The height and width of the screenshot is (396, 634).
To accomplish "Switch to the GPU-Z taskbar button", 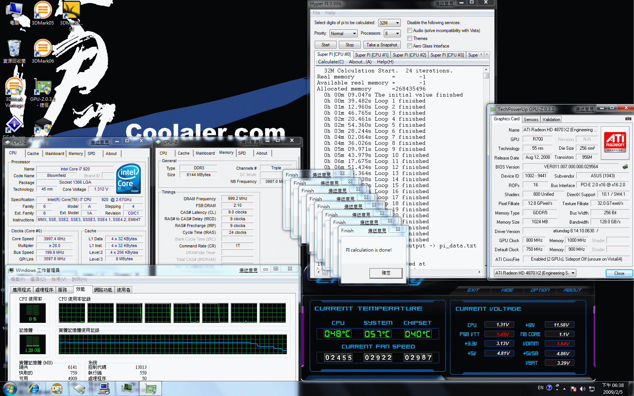I will tap(151, 388).
